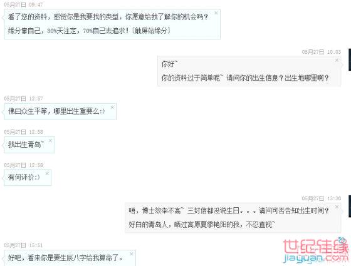The height and width of the screenshot is (266, 351).
Task: Select the 我出生青岛 message bubble
Action: [x=29, y=145]
